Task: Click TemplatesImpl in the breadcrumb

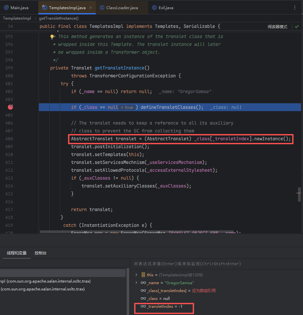Action: point(17,18)
